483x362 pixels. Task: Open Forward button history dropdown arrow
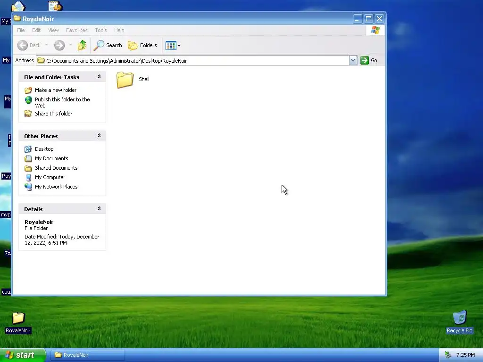71,45
